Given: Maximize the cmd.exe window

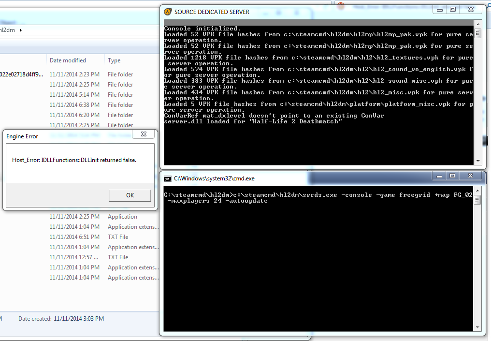Looking at the screenshot, I should [x=452, y=176].
